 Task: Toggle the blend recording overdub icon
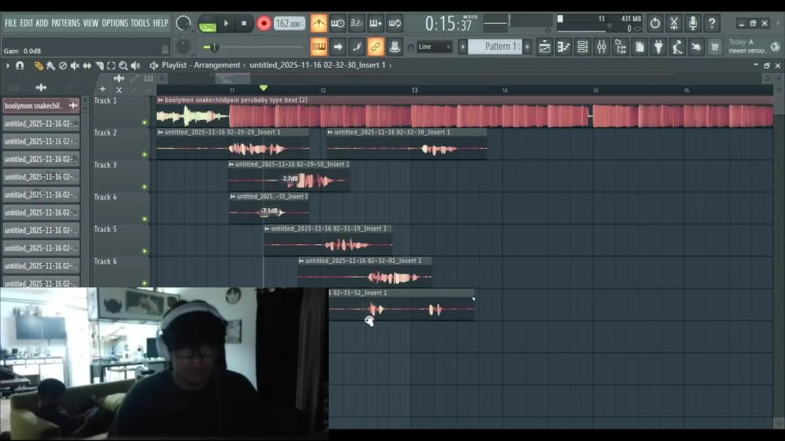[x=376, y=23]
